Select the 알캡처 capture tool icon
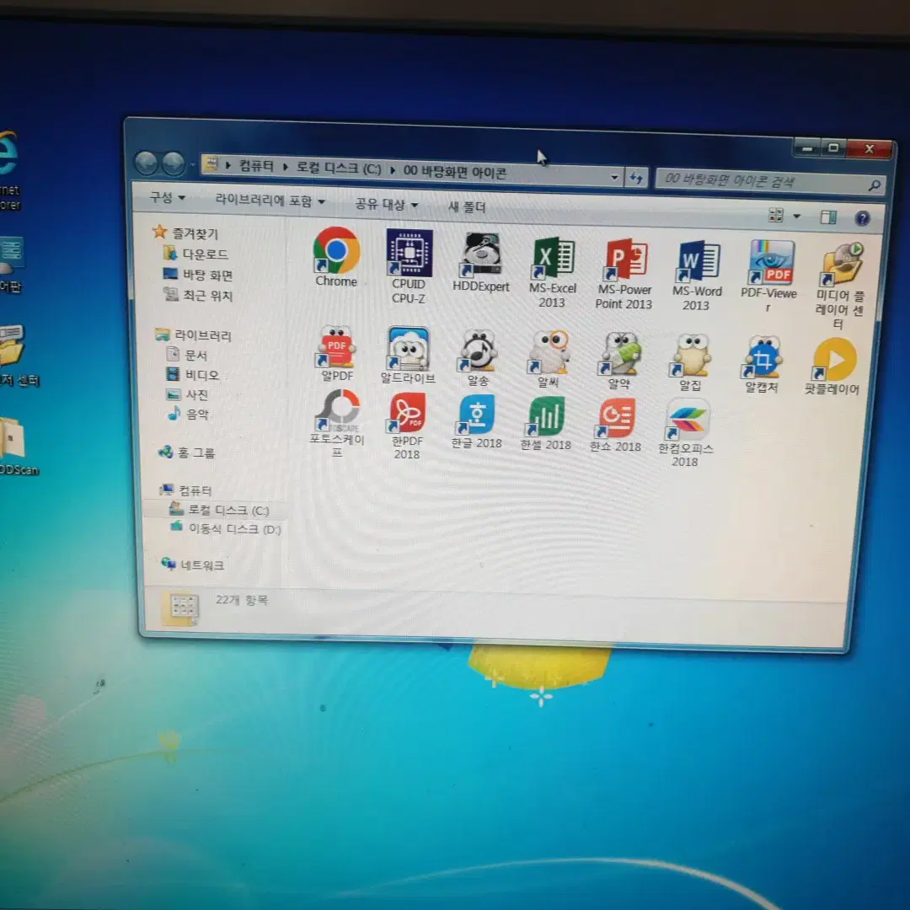 pyautogui.click(x=762, y=365)
